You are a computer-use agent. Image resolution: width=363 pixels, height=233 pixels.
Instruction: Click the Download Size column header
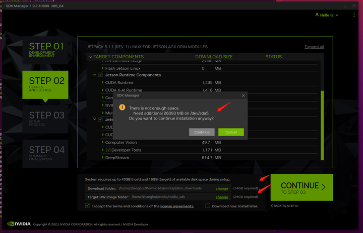tap(214, 57)
